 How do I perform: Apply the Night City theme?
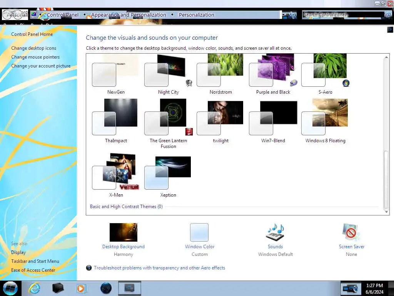168,74
